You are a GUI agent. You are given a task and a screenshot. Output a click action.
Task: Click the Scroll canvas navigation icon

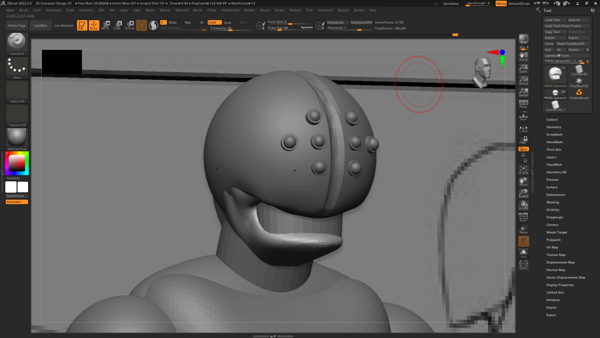(x=523, y=56)
